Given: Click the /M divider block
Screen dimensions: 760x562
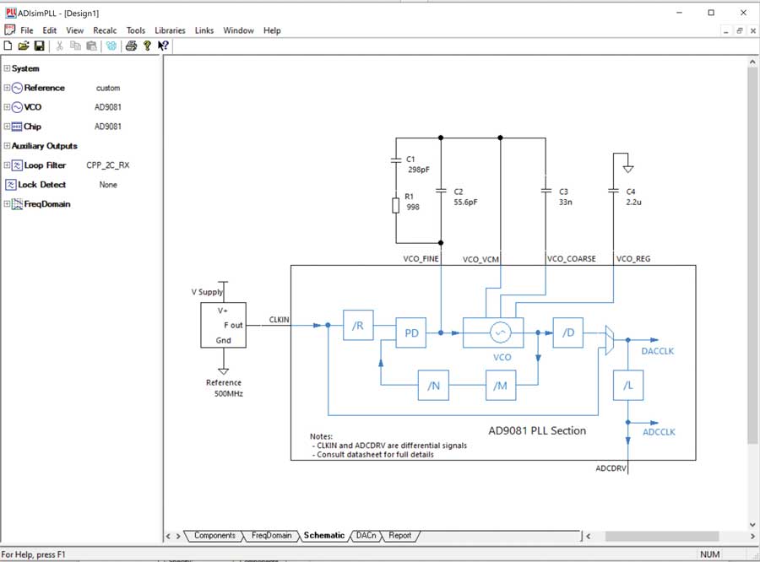Looking at the screenshot, I should tap(501, 385).
